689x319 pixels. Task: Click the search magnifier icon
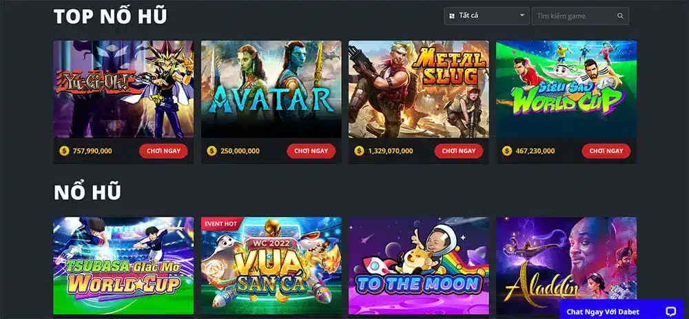coord(620,16)
